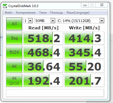Screen dimensions: 113x103
Task: Click the Read [MB/s] column header
Action: click(44, 28)
